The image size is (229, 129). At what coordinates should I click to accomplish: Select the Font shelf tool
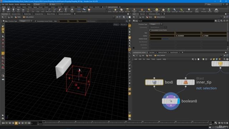65,10
